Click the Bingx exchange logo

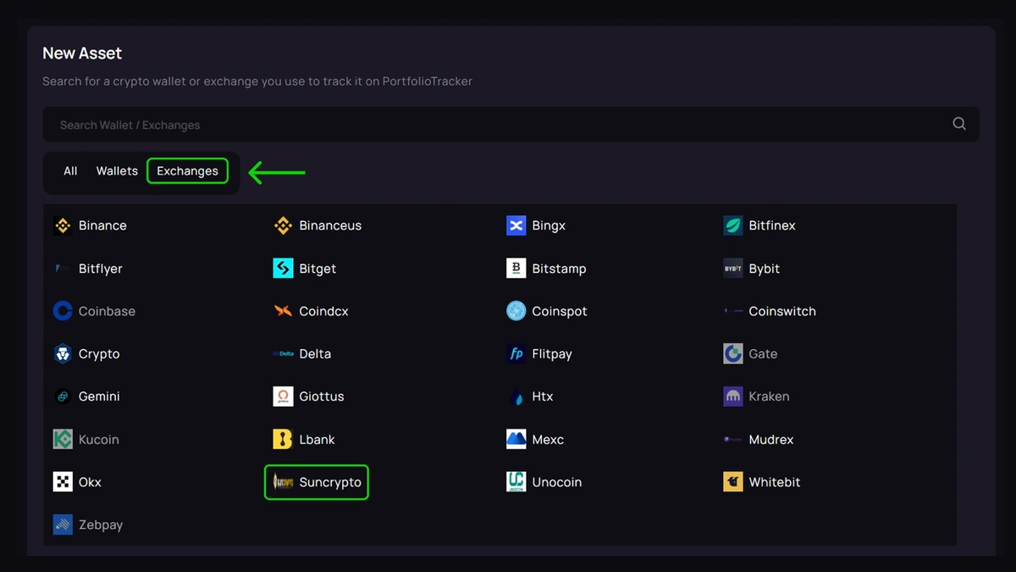pos(516,225)
